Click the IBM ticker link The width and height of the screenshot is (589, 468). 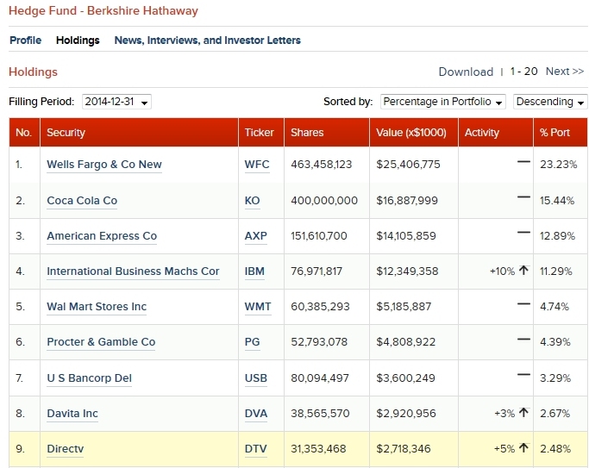254,271
